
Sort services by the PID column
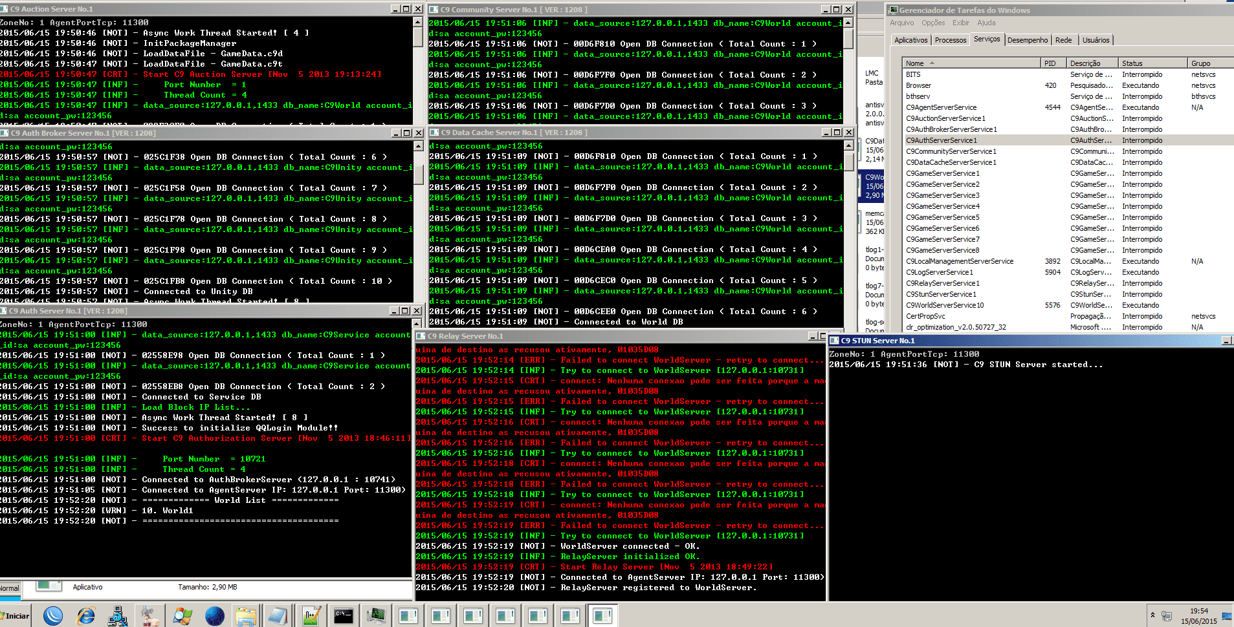coord(1054,63)
